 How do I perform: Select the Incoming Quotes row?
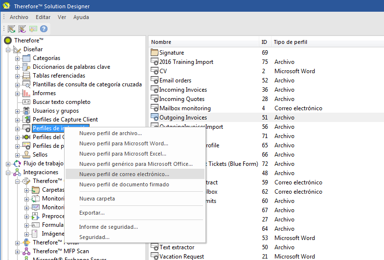[267, 99]
